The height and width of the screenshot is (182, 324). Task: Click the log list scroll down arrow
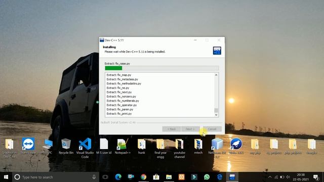pyautogui.click(x=216, y=115)
